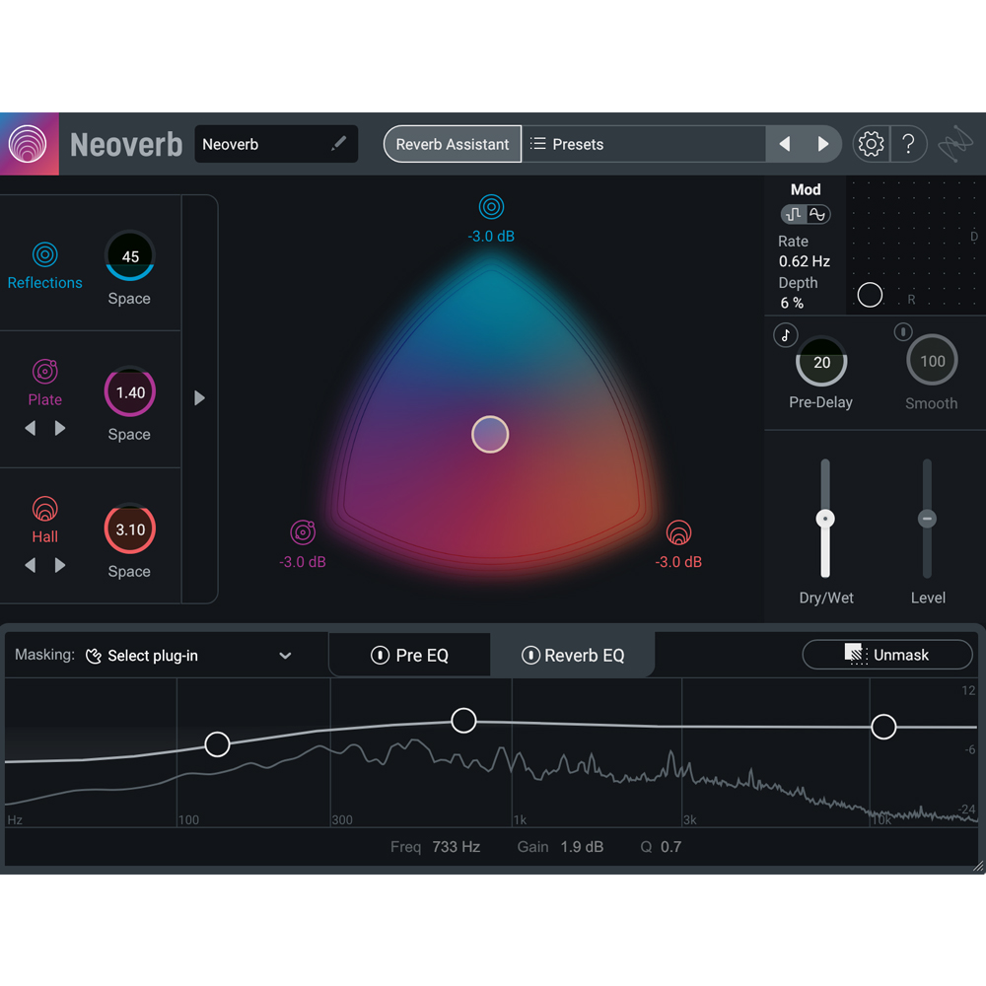Click the Freq value 733 Hz
Viewport: 986px width, 986px height.
pos(456,847)
